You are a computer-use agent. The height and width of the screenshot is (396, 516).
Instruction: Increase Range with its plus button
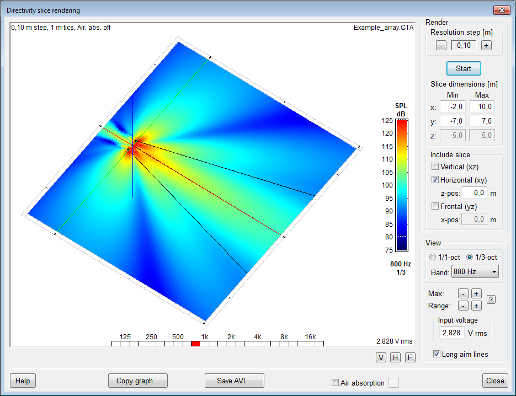[476, 306]
